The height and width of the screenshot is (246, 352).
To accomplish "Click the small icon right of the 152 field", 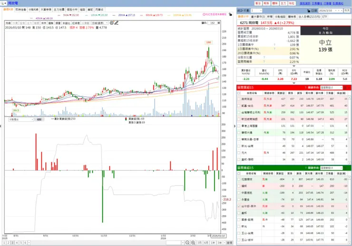I will point(219,23).
